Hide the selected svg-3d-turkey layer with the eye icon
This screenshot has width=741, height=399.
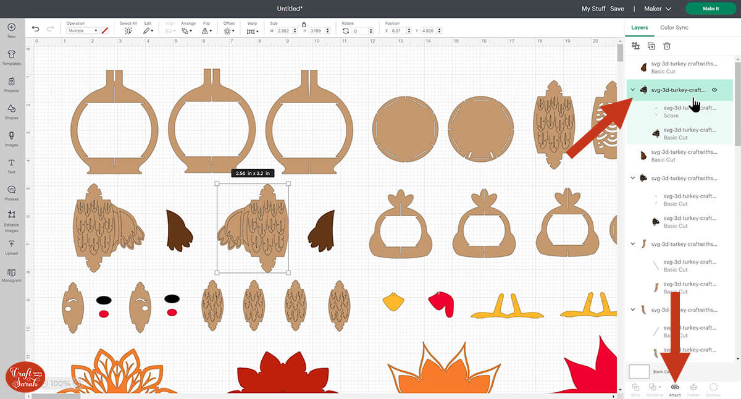714,90
